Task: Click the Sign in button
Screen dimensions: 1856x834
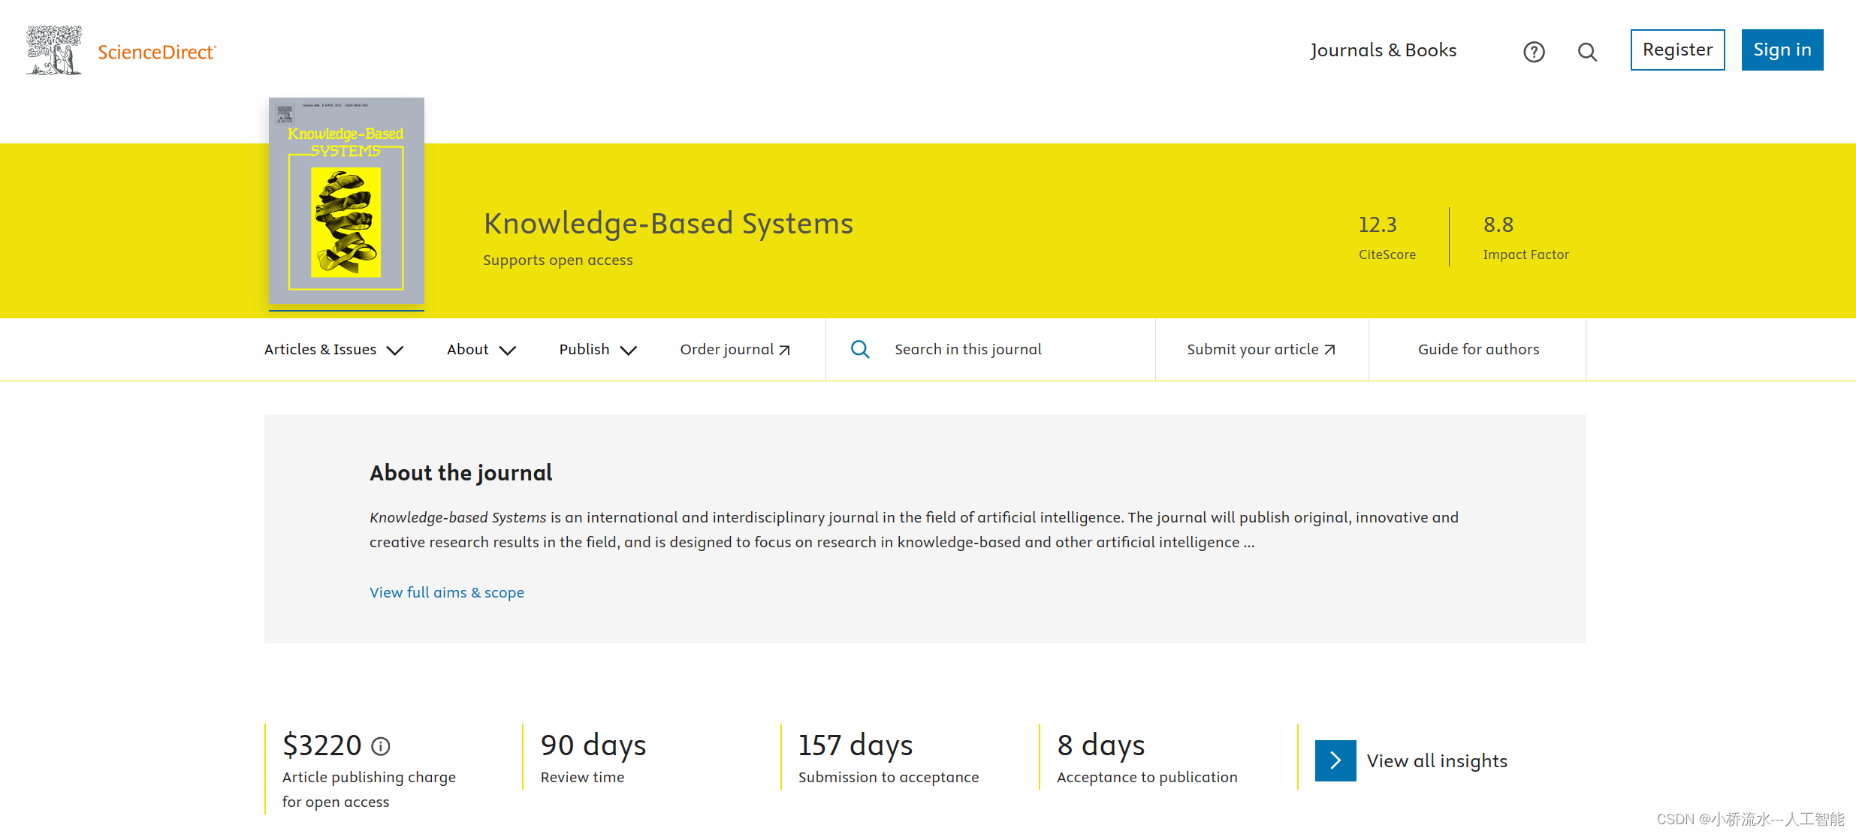Action: click(x=1782, y=50)
